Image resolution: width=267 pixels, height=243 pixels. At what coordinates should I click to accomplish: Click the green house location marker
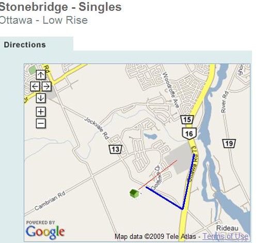tap(134, 193)
